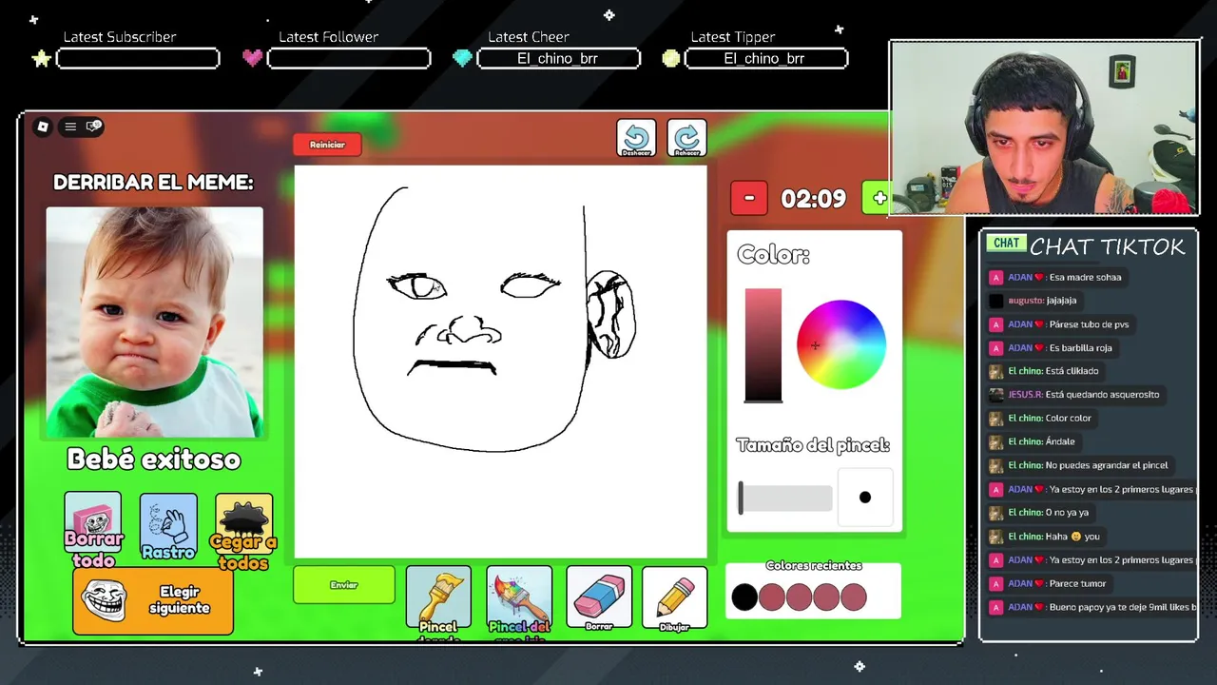Click the brush size slider handle
The height and width of the screenshot is (685, 1217).
point(741,498)
